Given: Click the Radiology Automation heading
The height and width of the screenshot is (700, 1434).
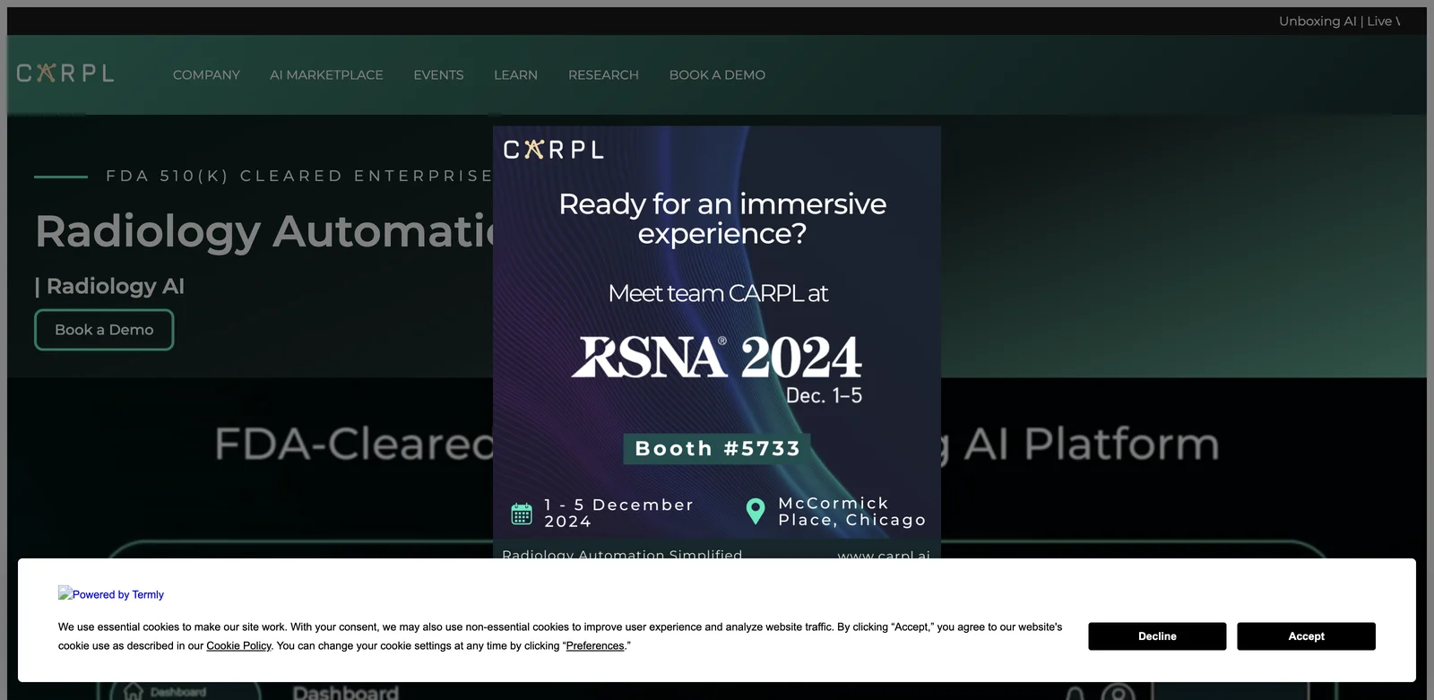Looking at the screenshot, I should [265, 231].
